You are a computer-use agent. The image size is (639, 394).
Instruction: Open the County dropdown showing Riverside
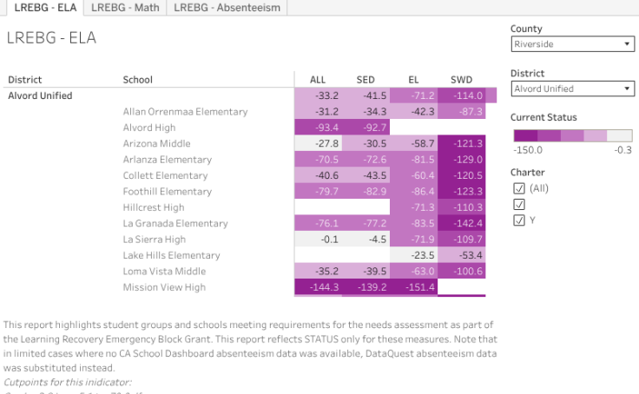point(572,44)
